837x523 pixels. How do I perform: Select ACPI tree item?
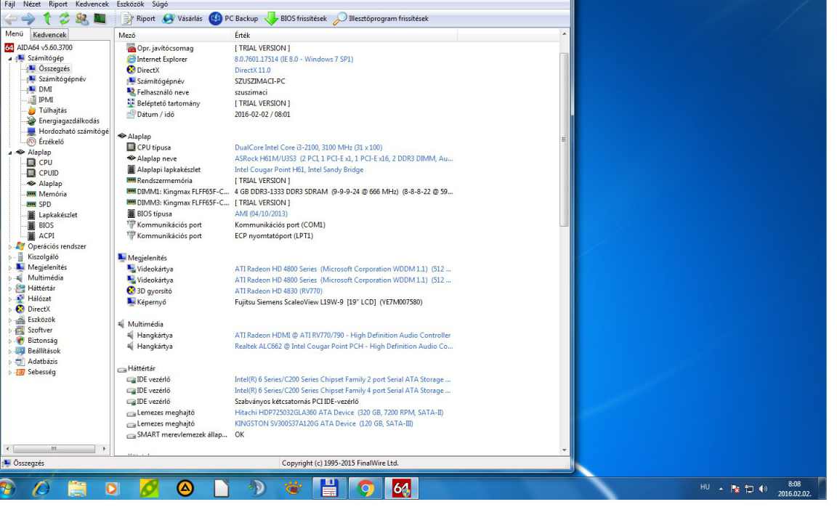tap(46, 236)
